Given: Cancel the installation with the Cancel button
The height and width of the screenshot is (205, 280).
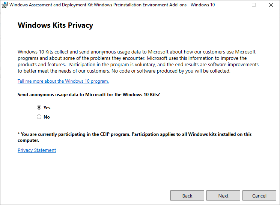Looking at the screenshot, I should [259, 196].
